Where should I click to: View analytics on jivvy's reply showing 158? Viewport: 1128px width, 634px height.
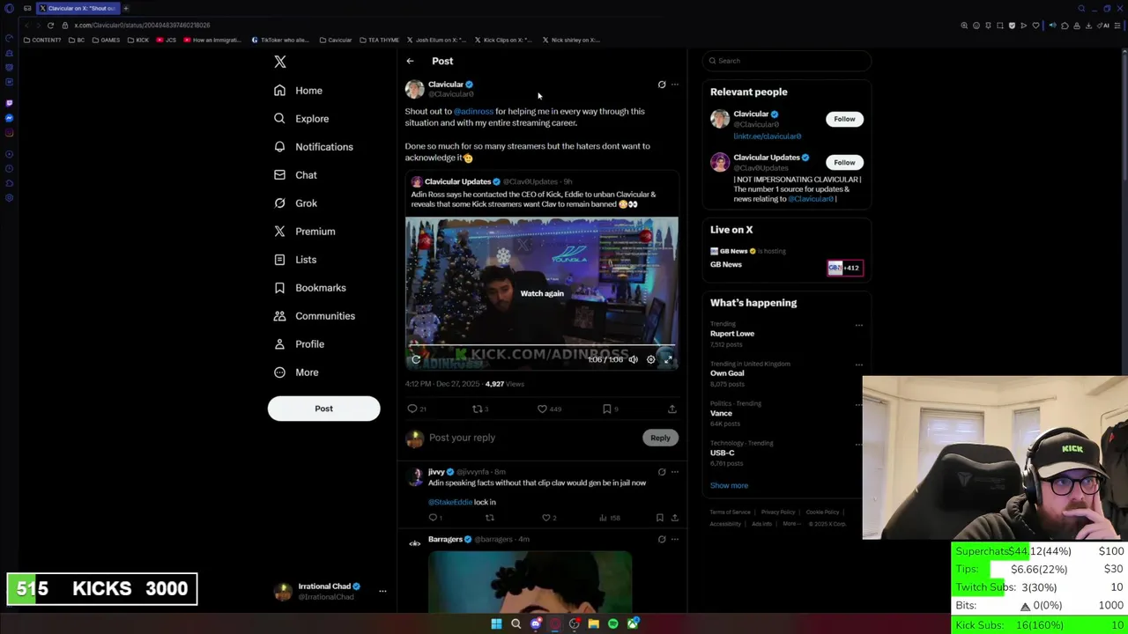click(610, 518)
